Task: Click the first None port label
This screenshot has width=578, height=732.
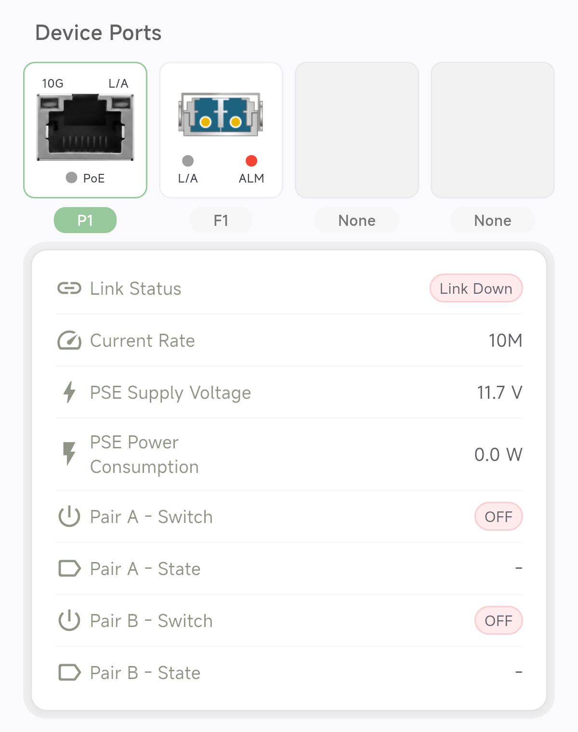Action: tap(357, 221)
